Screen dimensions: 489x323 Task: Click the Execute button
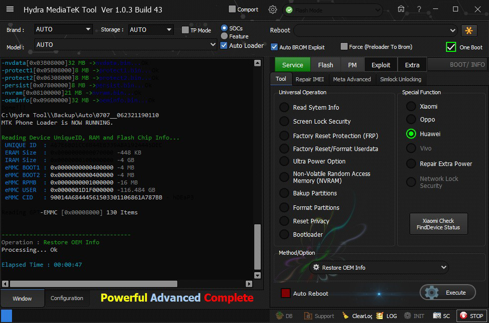tap(448, 293)
